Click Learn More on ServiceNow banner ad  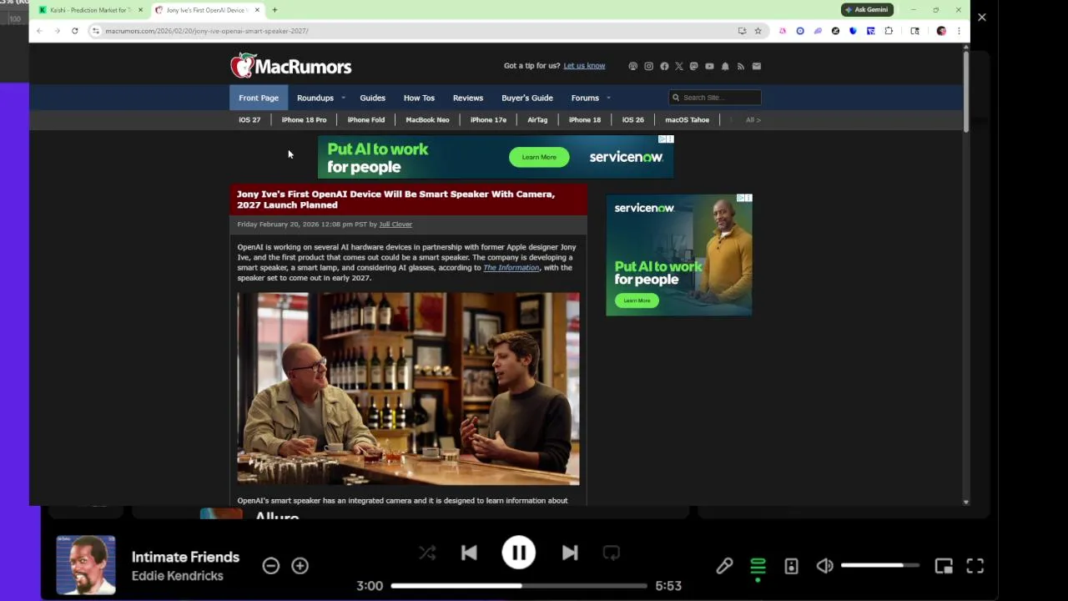539,157
